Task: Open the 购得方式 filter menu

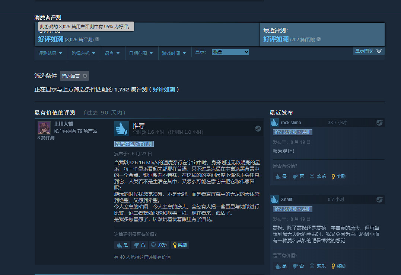Action: (83, 53)
